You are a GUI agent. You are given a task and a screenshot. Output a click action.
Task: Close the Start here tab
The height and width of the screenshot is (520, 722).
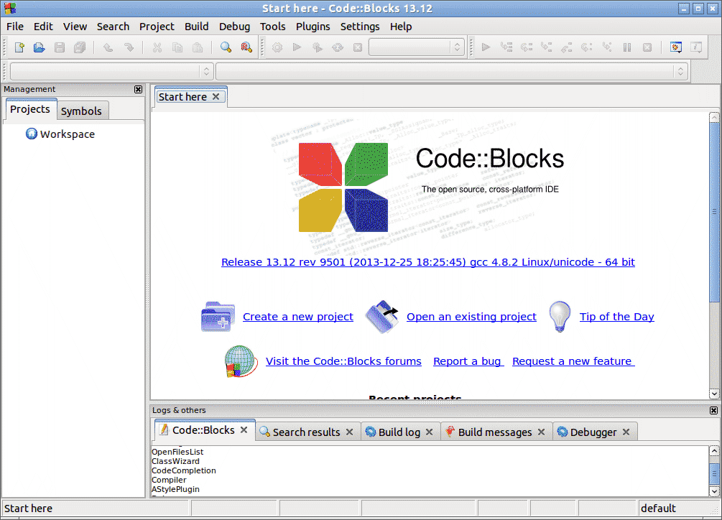pos(216,97)
